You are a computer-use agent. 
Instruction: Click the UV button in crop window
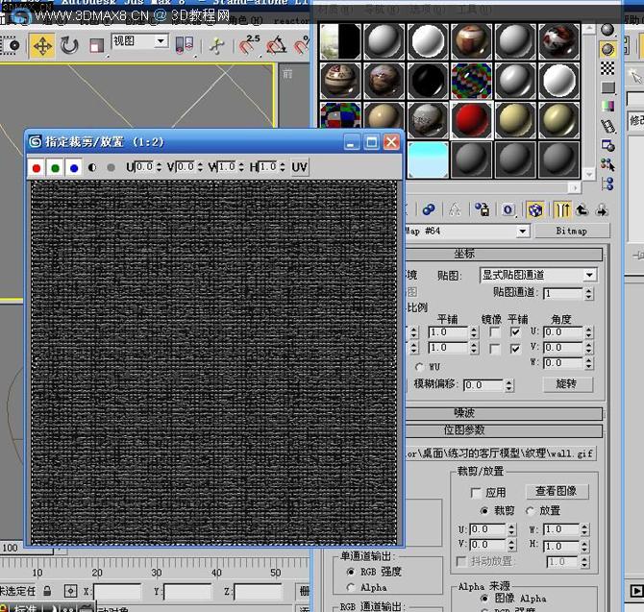coord(299,167)
